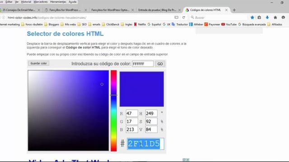Open the downloads arrow icon

[x=267, y=18]
